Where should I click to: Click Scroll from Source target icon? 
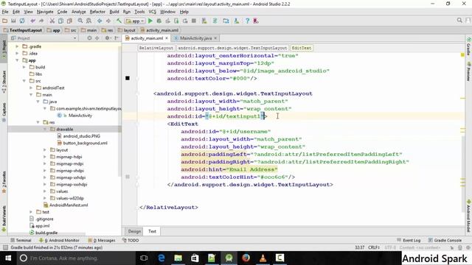(x=89, y=38)
